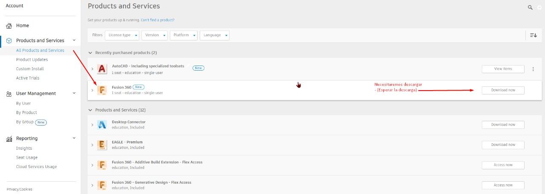The width and height of the screenshot is (545, 194).
Task: Expand the Additive Build Extension row
Action: coord(92,165)
